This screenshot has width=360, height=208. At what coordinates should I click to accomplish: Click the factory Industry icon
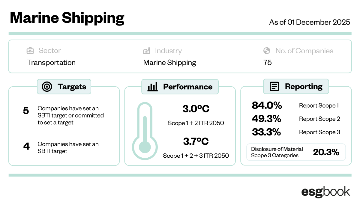[146, 51]
